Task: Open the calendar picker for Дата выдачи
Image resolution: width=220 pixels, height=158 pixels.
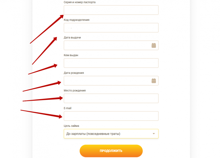Action: coord(154,45)
